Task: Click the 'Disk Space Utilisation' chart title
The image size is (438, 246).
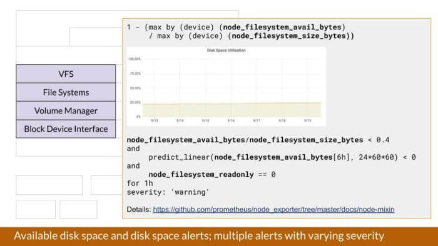Action: pos(227,51)
